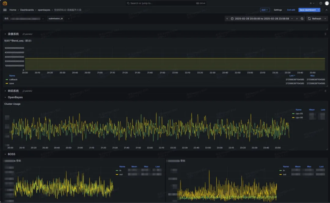Open the user profile avatar
Image resolution: width=330 pixels, height=203 pixels.
point(327,3)
